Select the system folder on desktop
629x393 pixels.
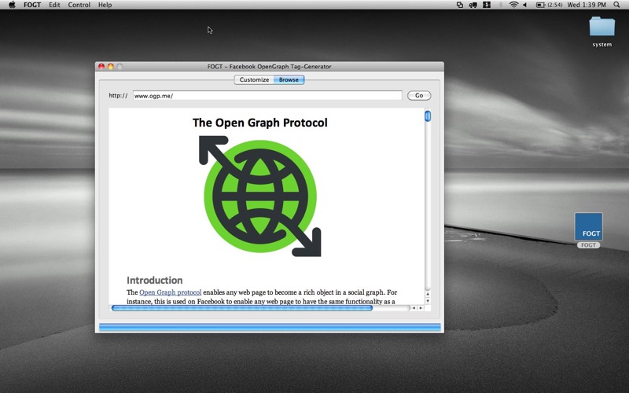(x=601, y=31)
